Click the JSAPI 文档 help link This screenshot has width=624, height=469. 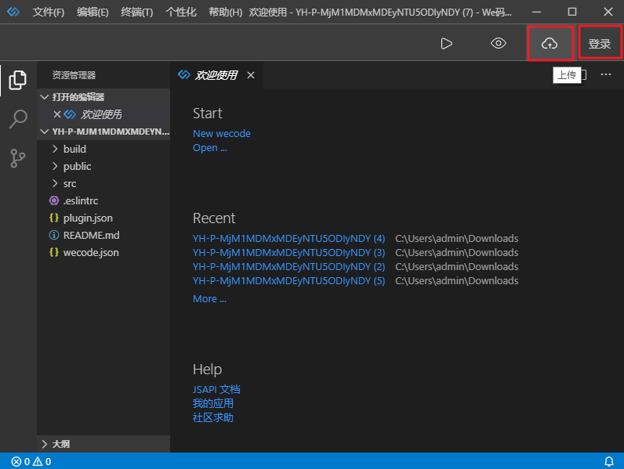coord(216,389)
